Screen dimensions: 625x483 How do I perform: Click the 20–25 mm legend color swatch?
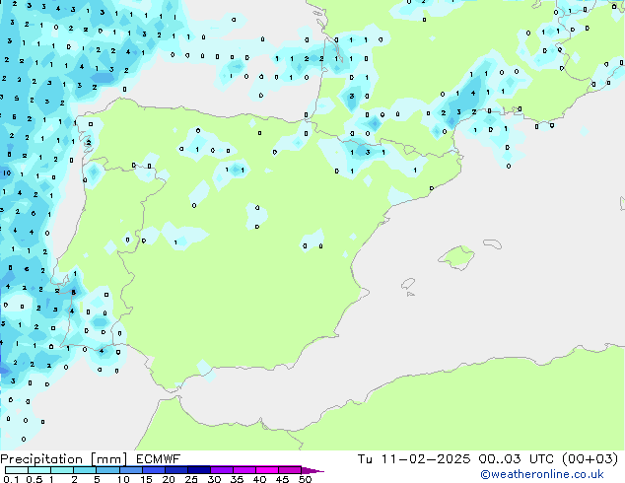[x=175, y=470]
